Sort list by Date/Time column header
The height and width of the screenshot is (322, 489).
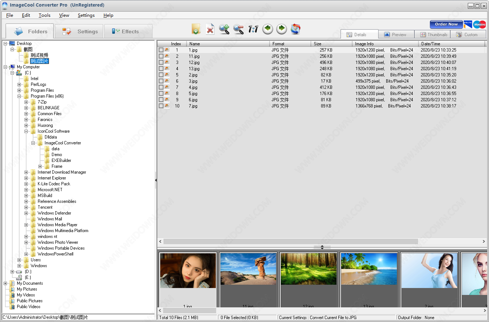451,43
